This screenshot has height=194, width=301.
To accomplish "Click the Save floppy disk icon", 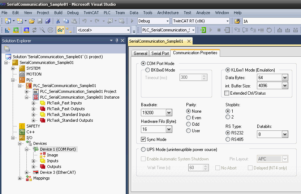I will pyautogui.click(x=40, y=21).
